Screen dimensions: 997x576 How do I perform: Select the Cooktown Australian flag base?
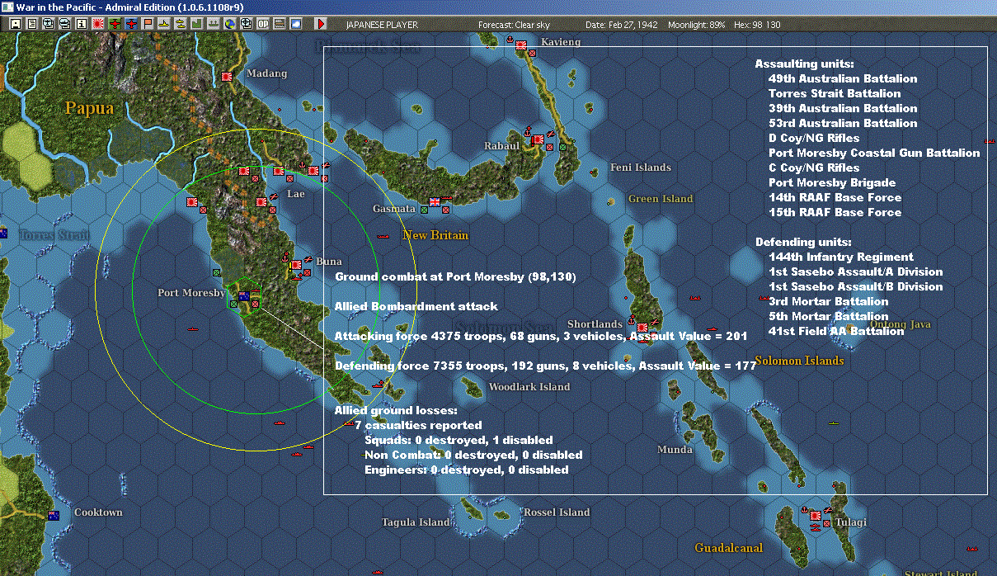[54, 516]
